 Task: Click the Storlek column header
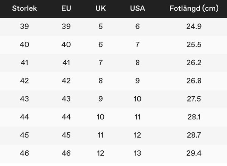click(25, 8)
